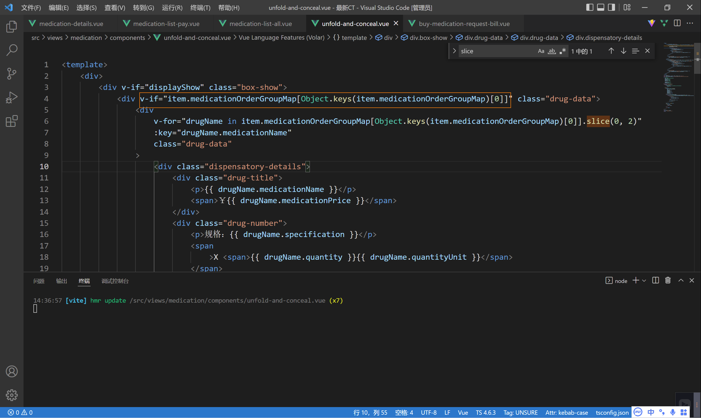Viewport: 701px width, 418px height.
Task: Open the terminal launch profile dropdown
Action: [x=645, y=280]
